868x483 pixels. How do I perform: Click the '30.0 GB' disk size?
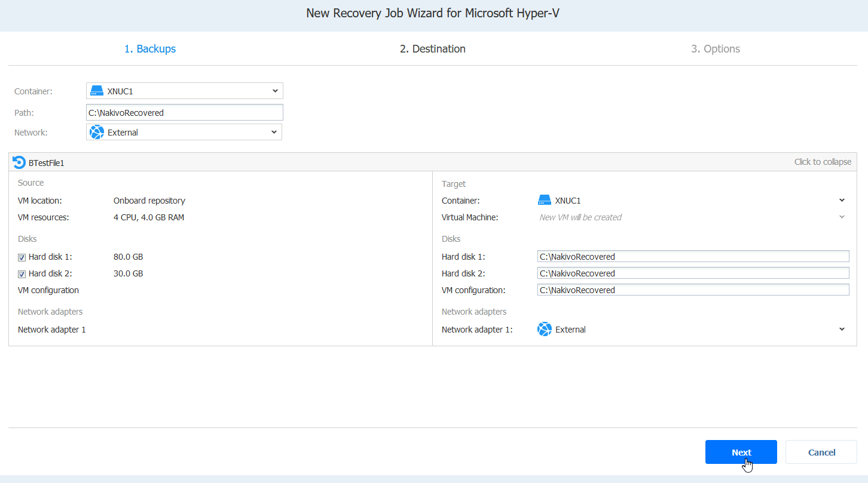(x=128, y=273)
